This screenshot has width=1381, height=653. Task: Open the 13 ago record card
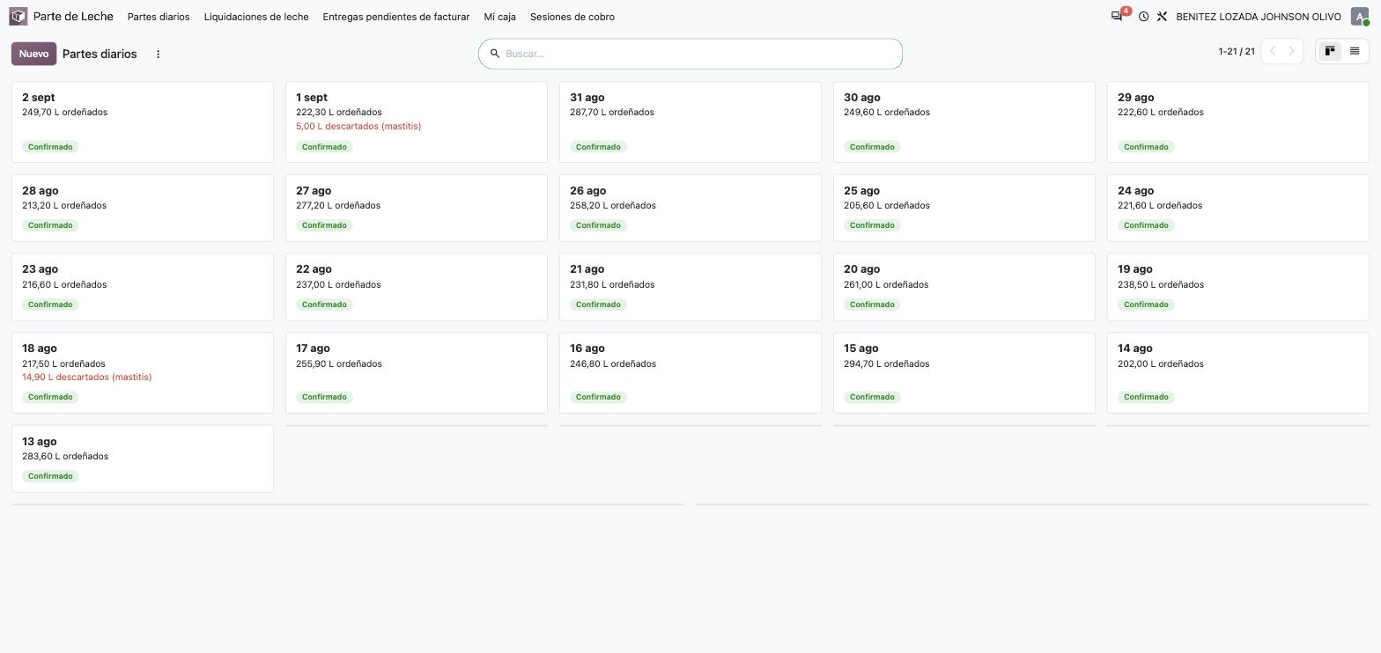143,459
